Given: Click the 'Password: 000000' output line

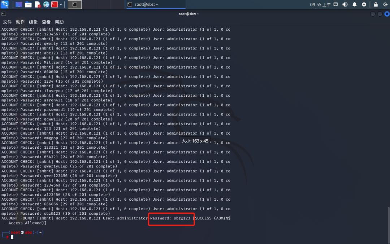Looking at the screenshot, I should coord(55,72).
